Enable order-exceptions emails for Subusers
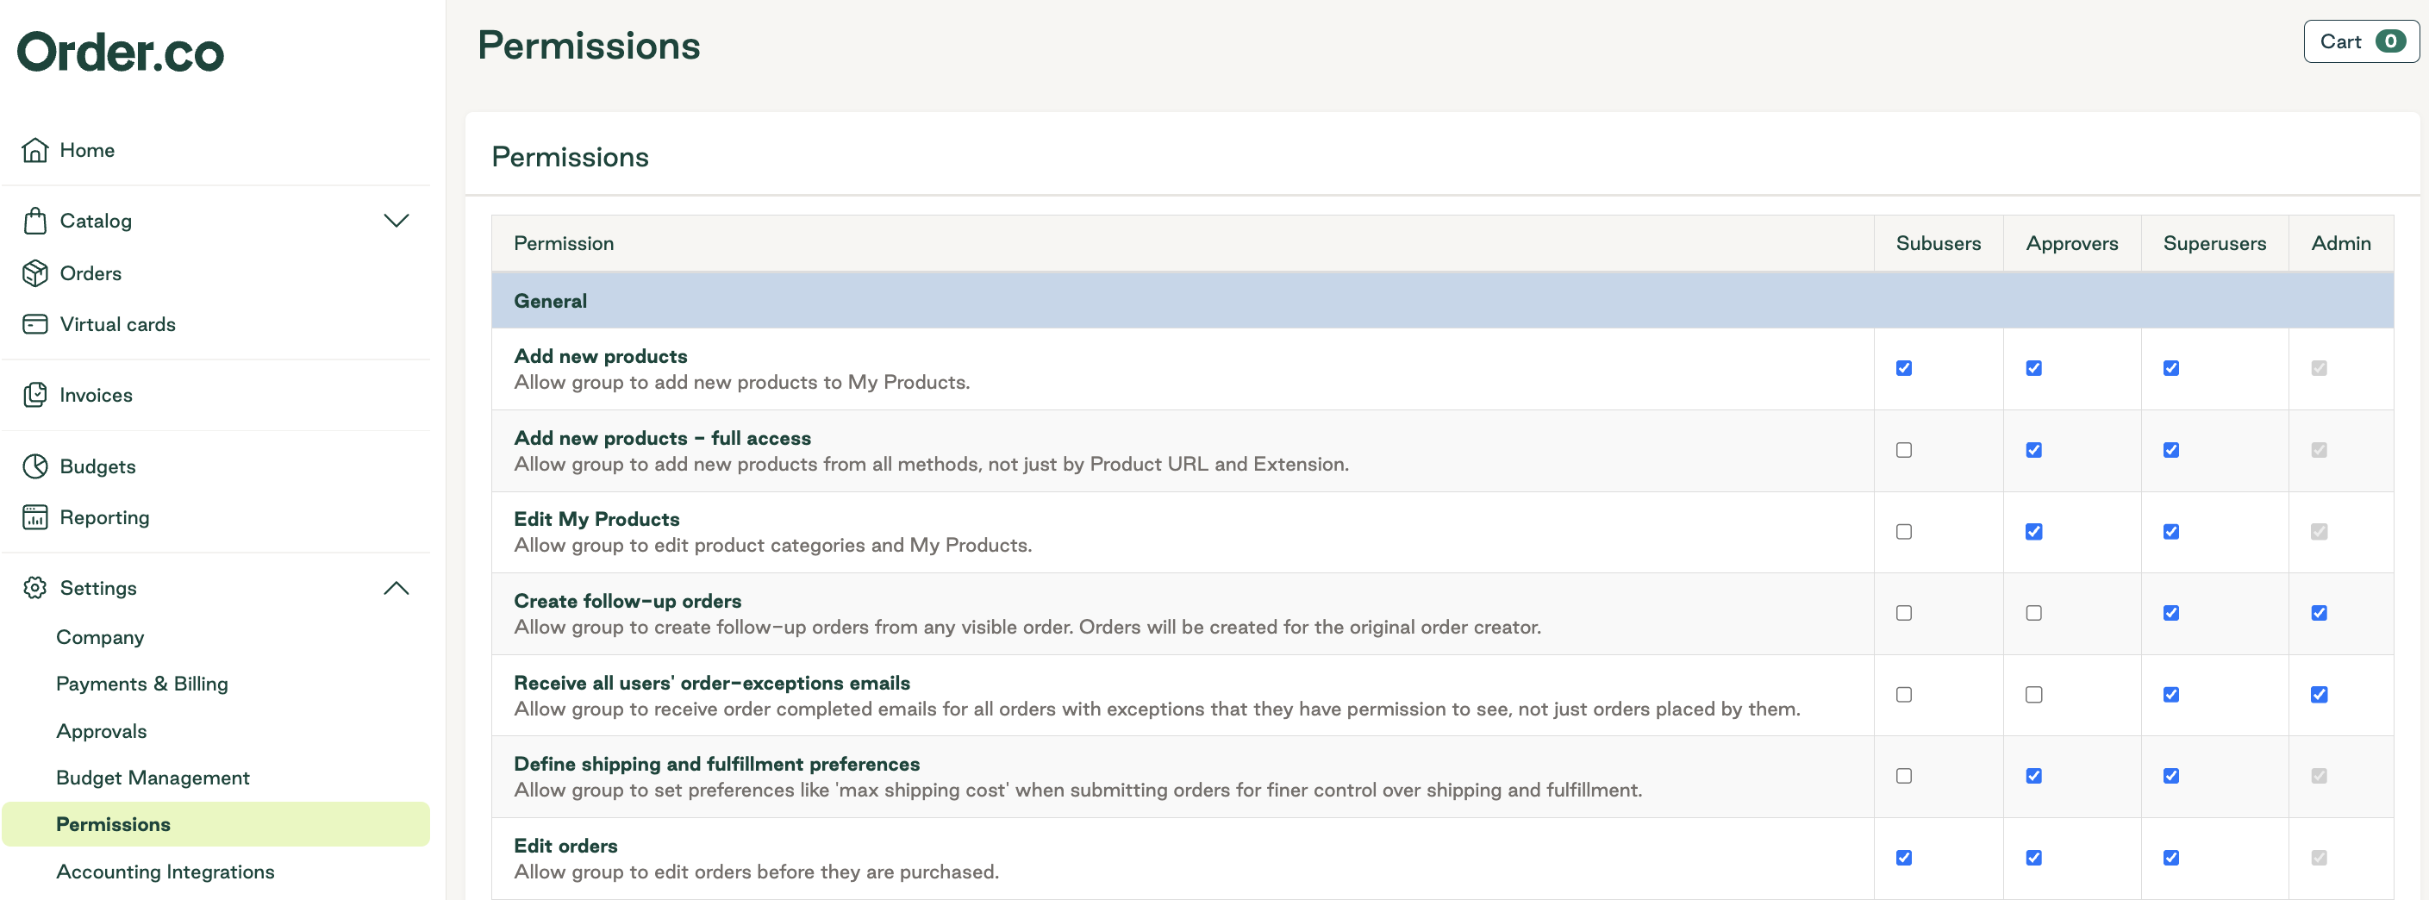Viewport: 2429px width, 900px height. 1904,696
